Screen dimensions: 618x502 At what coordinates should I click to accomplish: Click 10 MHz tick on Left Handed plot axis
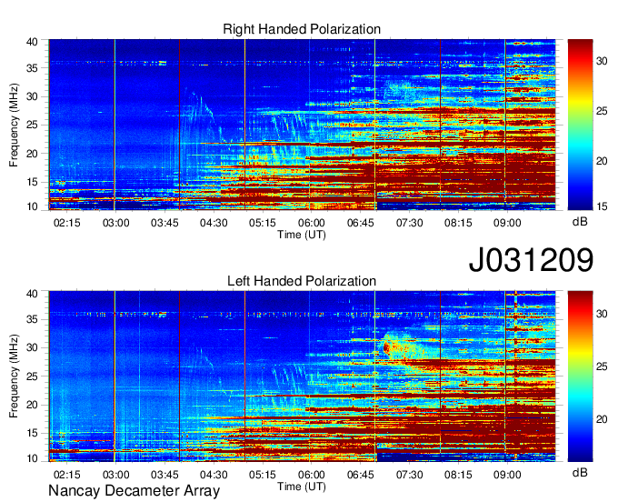[x=32, y=458]
